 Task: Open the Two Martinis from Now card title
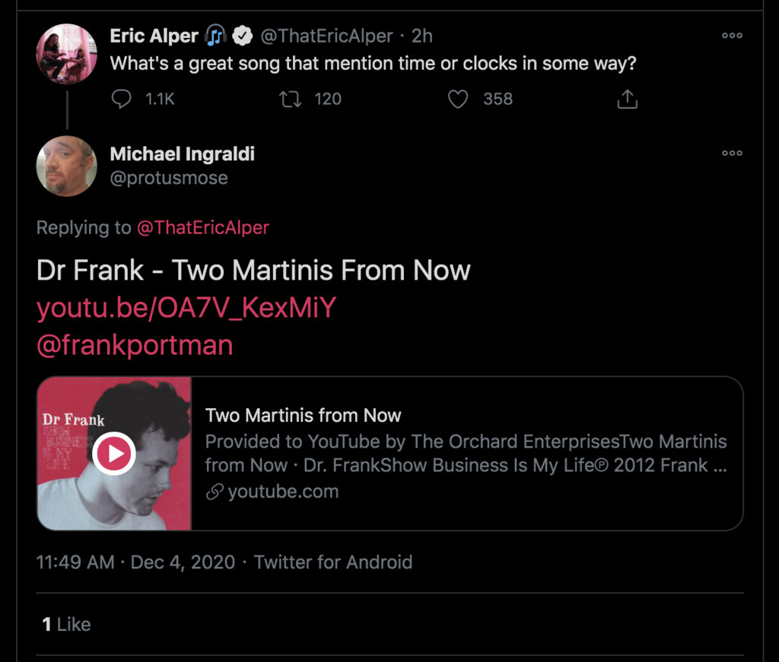pos(303,416)
